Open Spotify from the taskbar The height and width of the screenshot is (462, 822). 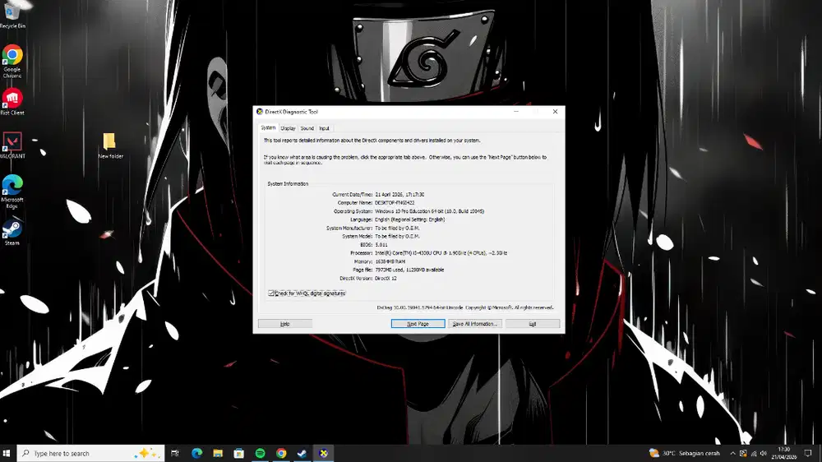pyautogui.click(x=260, y=453)
